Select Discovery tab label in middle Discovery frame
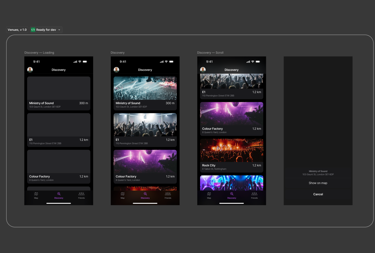Screen dimensions: 375x253 [x=145, y=198]
